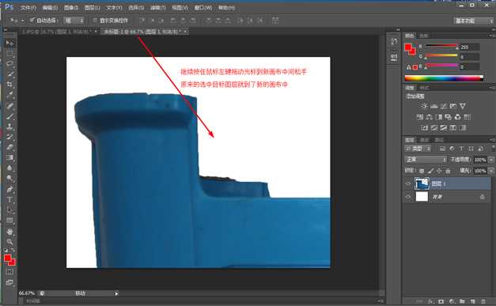Select the Rectangle shape tool
The width and height of the screenshot is (496, 306).
[x=9, y=221]
